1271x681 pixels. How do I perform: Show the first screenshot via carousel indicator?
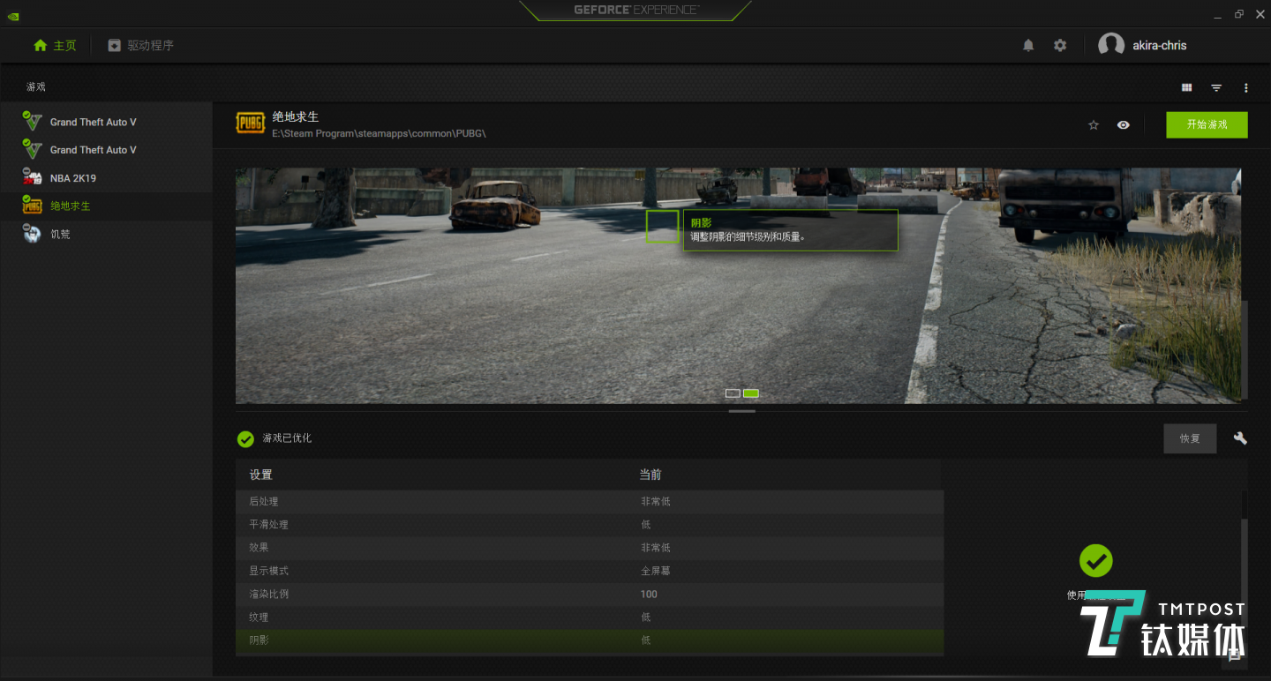point(733,393)
